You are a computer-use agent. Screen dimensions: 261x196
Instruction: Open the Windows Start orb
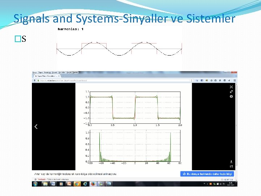point(36,184)
